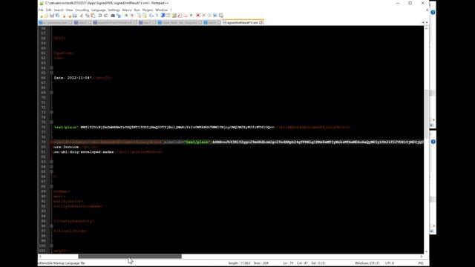Toggle synchronize horizontal scrolling icon
Viewport: 475px width, 267px height.
pos(143,16)
